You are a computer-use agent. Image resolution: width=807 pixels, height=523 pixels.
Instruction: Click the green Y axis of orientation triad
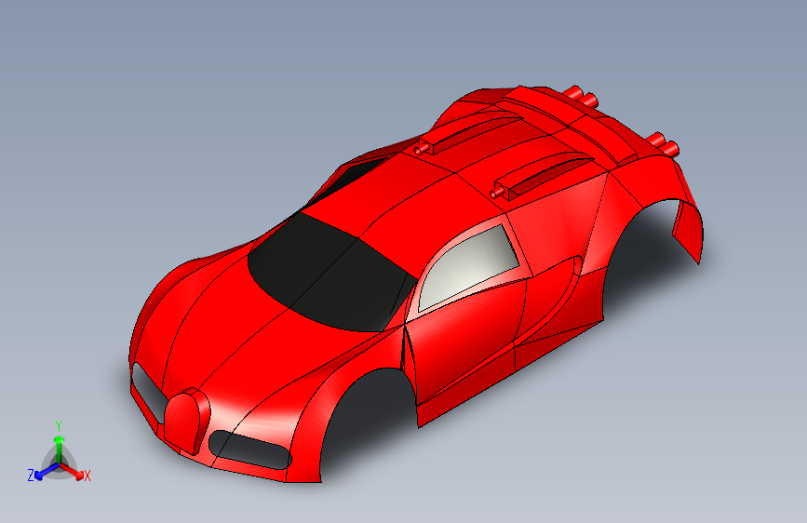point(60,449)
